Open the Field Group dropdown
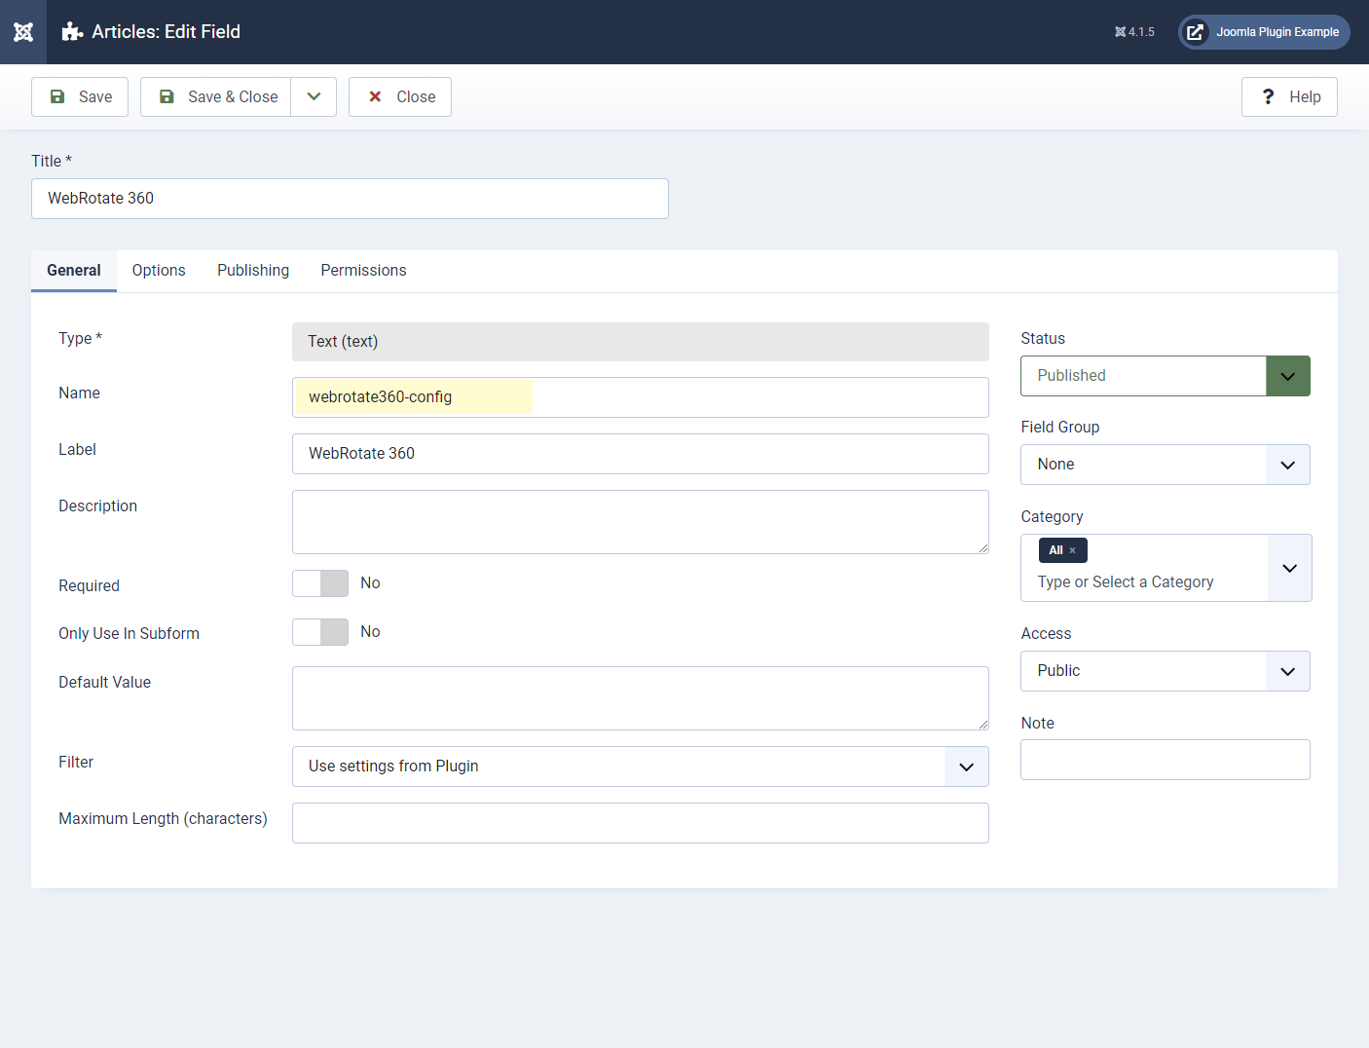This screenshot has width=1369, height=1048. [x=1165, y=465]
